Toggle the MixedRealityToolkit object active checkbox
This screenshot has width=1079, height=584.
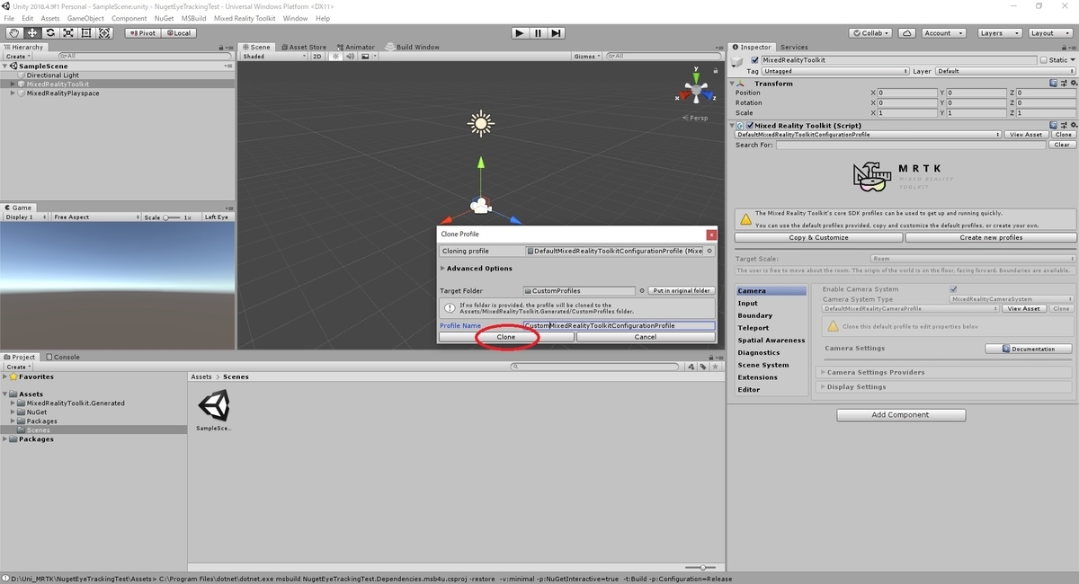click(755, 60)
